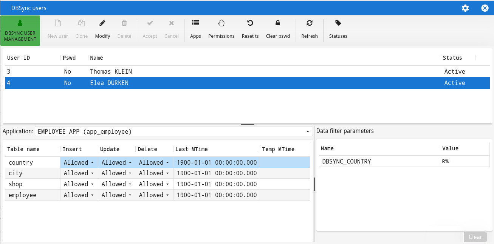Click Last MTime cell for employee
494x244 pixels.
coord(217,195)
